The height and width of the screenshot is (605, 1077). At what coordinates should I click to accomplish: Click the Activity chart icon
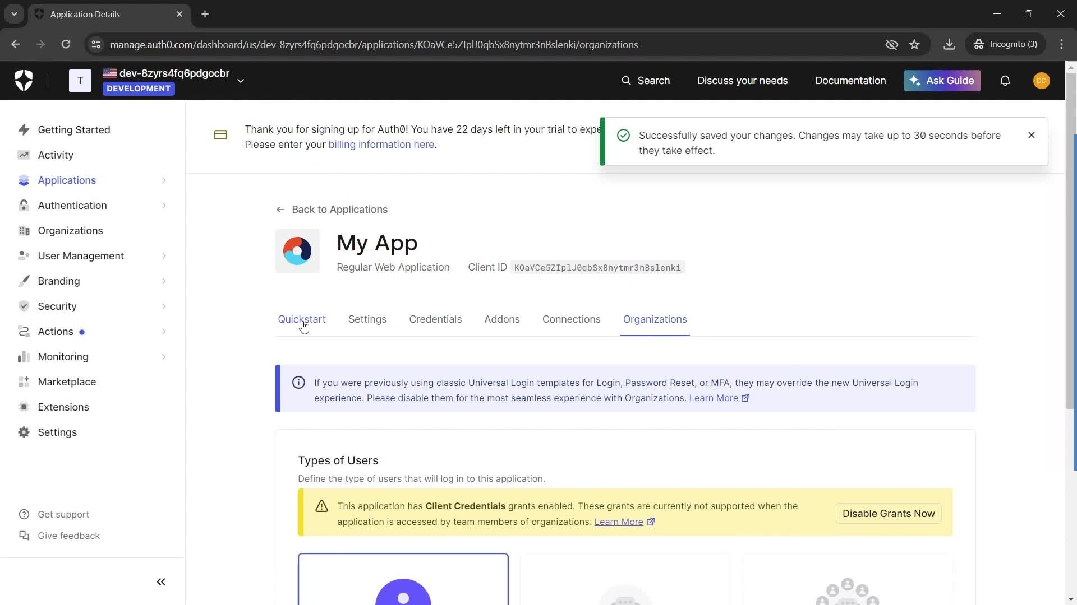(24, 155)
